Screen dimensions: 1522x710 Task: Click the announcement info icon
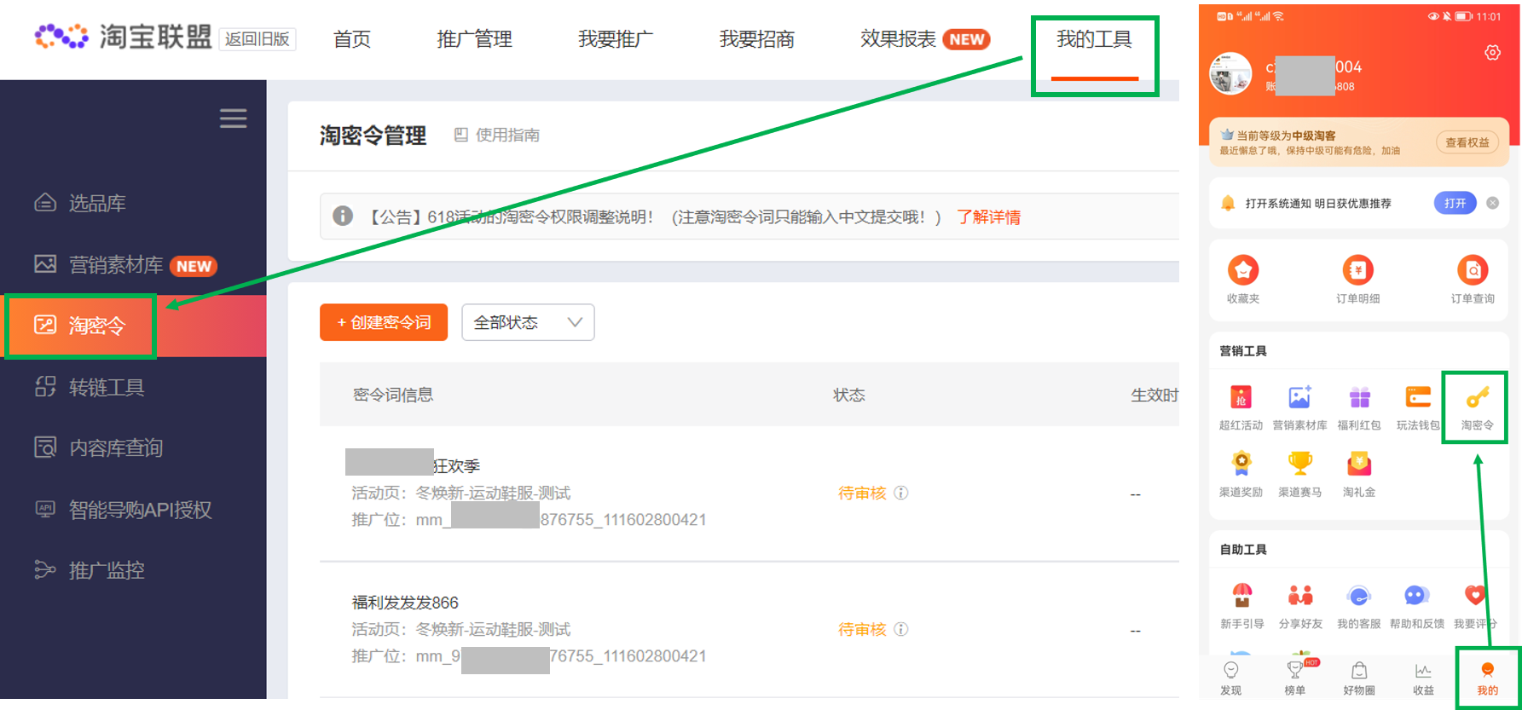[343, 216]
